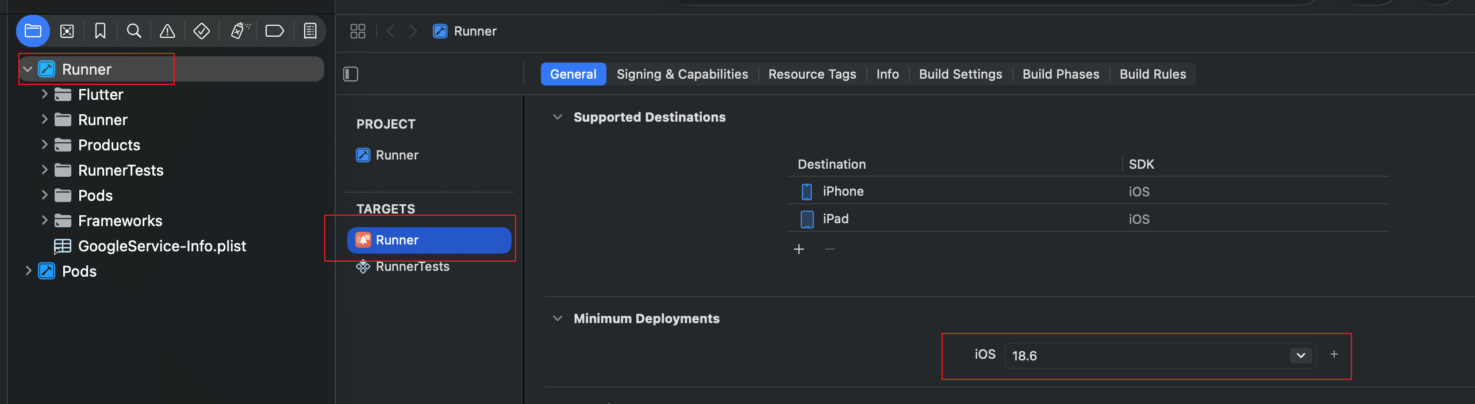Expand the RunnerTests folder

click(x=44, y=170)
